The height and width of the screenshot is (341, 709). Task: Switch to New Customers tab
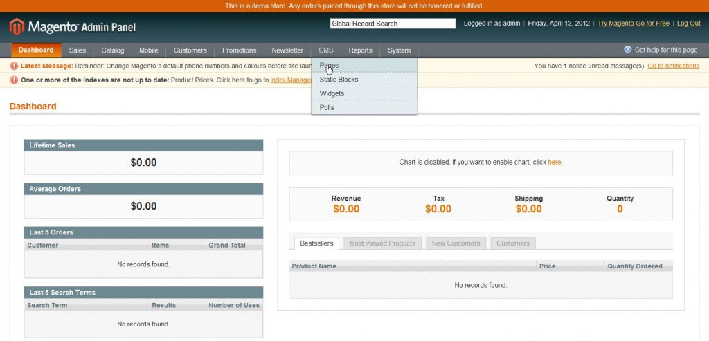coord(456,243)
